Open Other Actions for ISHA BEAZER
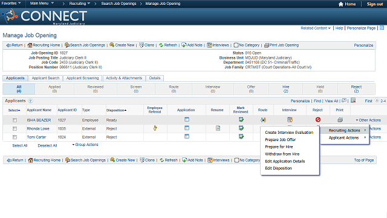Image resolution: width=387 pixels, height=218 pixels. [368, 120]
